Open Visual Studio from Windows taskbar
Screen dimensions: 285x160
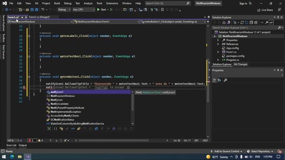coord(28,156)
